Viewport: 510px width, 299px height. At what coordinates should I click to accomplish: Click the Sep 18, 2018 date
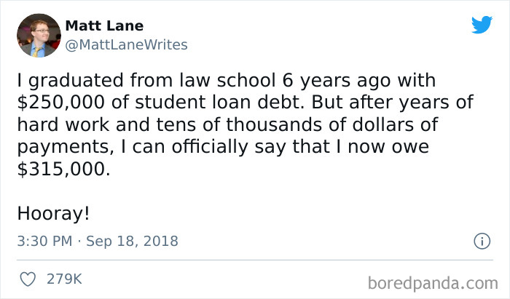coord(132,241)
